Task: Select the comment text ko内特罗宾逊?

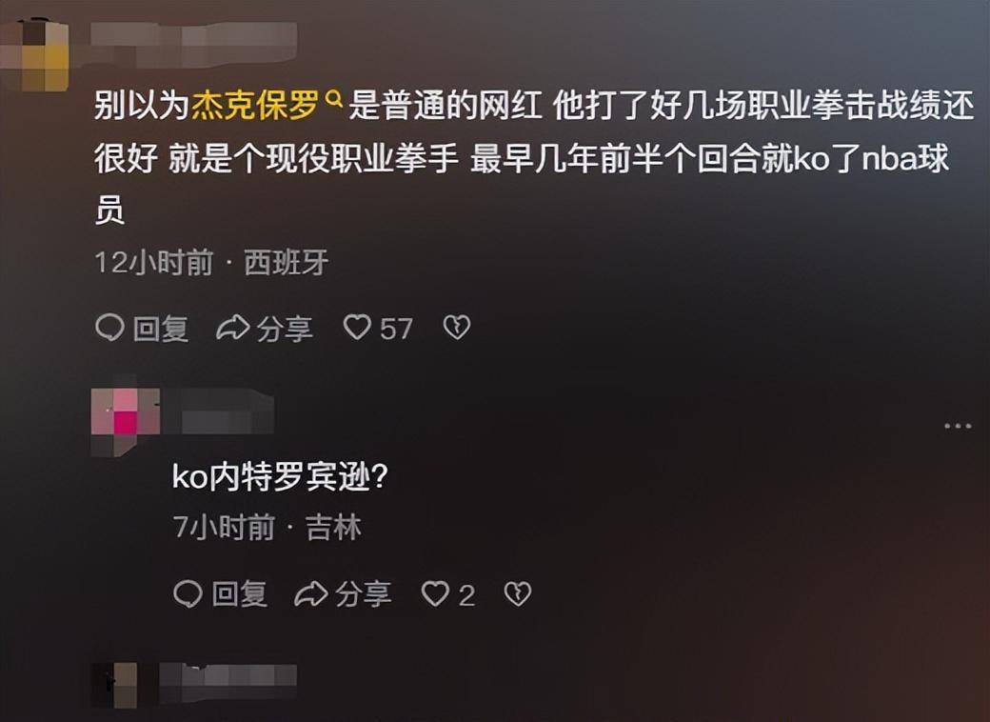Action: pos(279,476)
